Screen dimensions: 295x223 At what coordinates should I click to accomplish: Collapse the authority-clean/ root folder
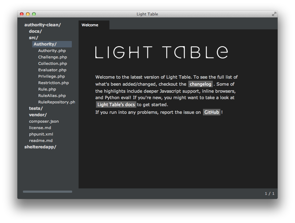point(42,25)
